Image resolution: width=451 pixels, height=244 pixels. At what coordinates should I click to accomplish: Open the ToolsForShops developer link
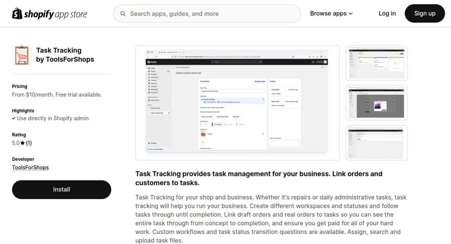point(30,167)
